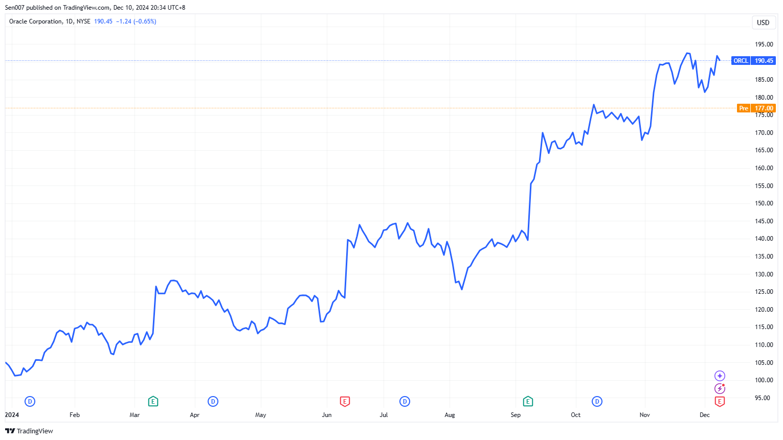Click the −1.24 (−0.65%) change value
783x440 pixels.
(136, 21)
